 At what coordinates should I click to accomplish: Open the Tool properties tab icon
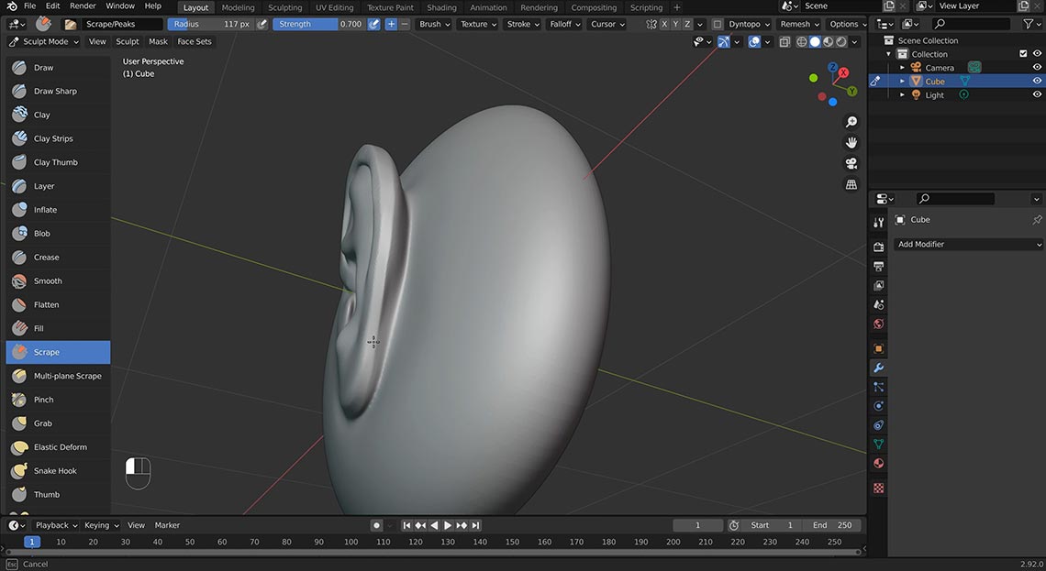[x=879, y=223]
